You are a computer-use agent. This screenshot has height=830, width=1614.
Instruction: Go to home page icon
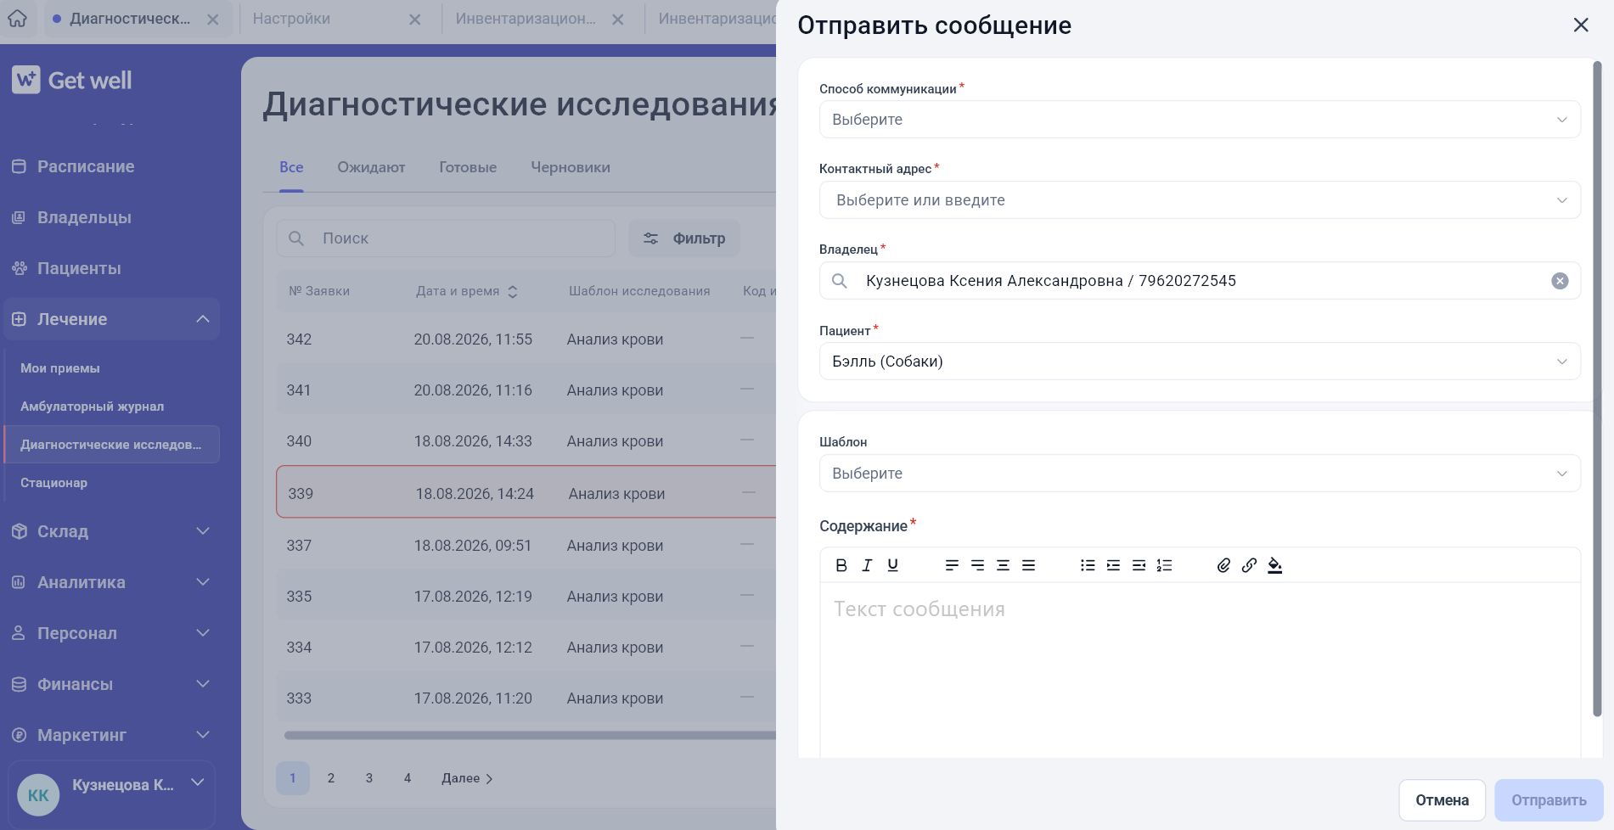[17, 18]
